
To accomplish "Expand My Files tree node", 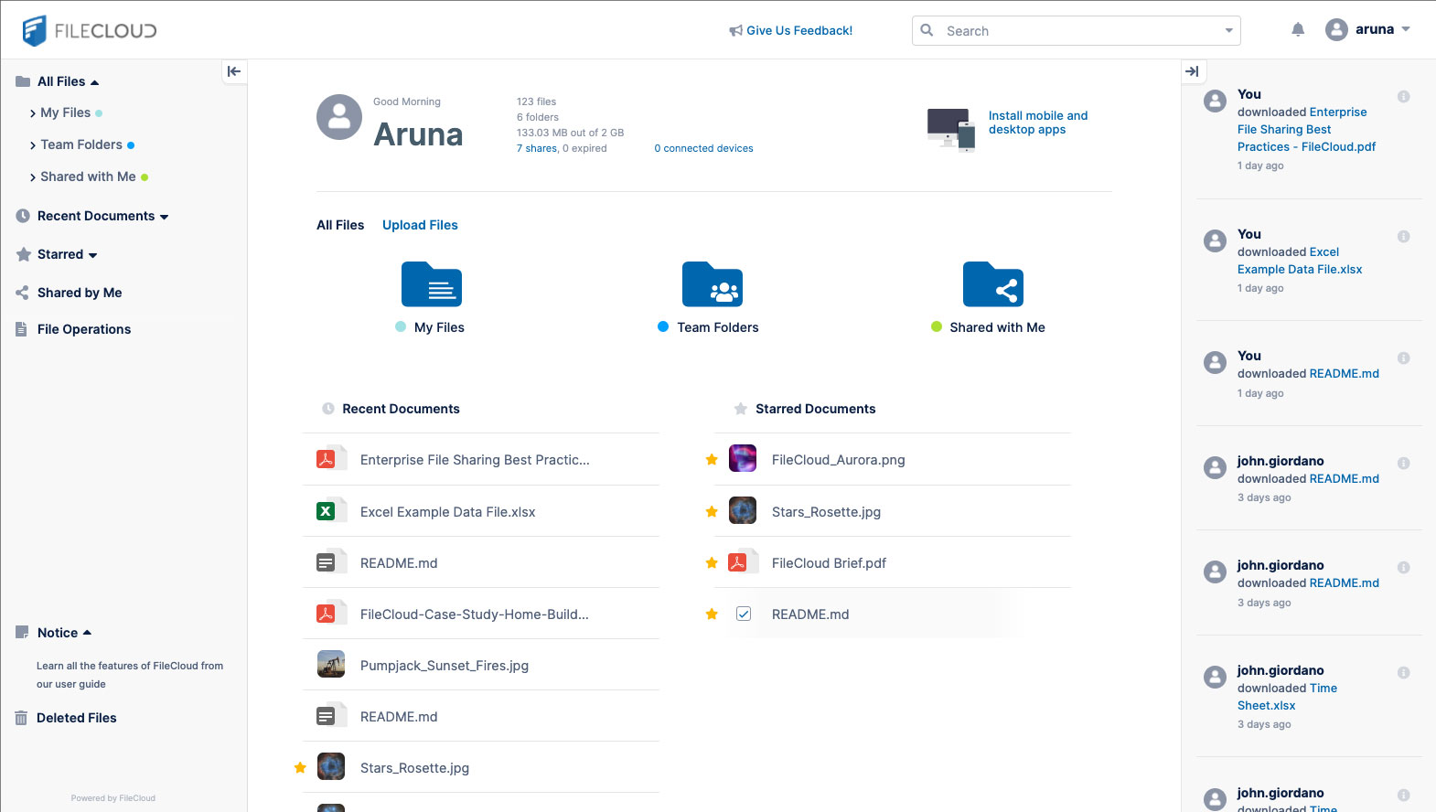I will [33, 113].
